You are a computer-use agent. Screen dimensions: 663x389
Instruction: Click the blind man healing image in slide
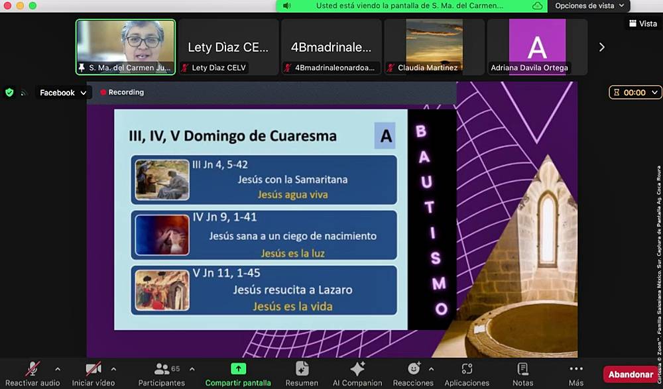coord(162,235)
